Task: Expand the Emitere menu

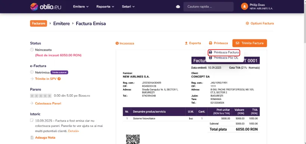Action: [x=81, y=7]
